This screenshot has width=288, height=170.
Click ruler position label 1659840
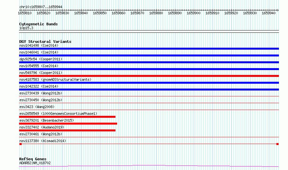tap(81, 13)
